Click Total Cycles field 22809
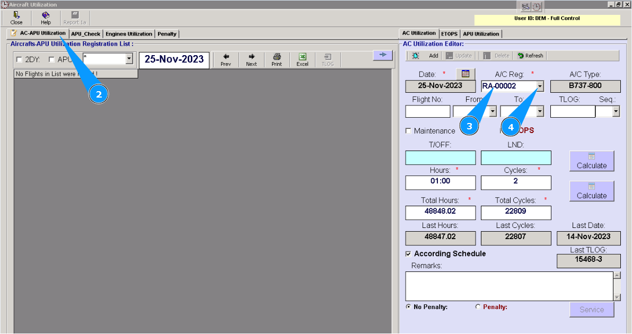632x334 pixels. point(516,213)
